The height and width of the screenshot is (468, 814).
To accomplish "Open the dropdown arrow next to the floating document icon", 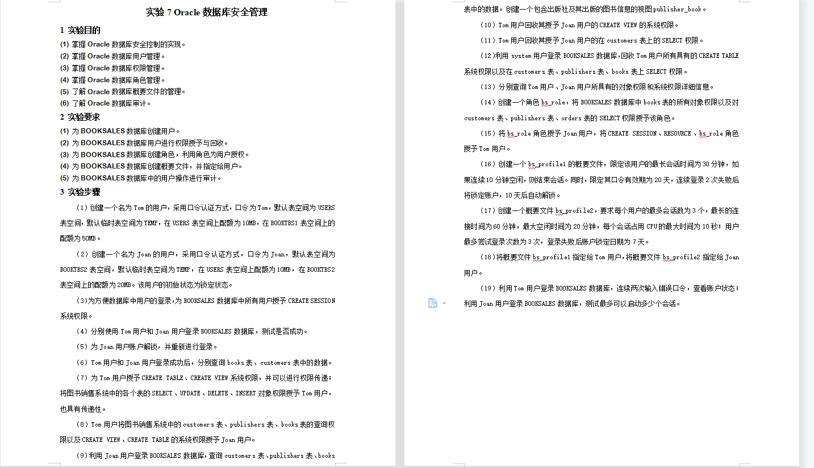I will coord(444,303).
